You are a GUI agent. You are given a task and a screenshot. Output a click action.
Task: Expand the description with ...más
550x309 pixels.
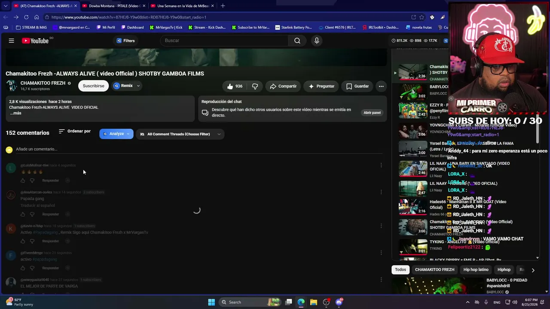click(x=15, y=113)
